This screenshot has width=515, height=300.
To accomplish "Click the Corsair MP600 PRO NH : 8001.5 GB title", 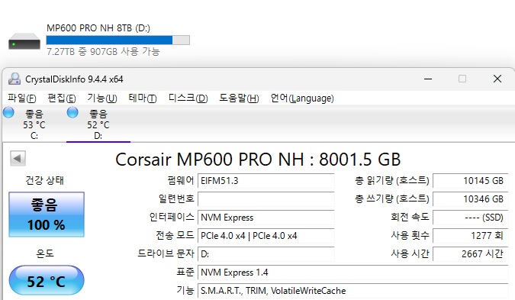I will click(258, 160).
